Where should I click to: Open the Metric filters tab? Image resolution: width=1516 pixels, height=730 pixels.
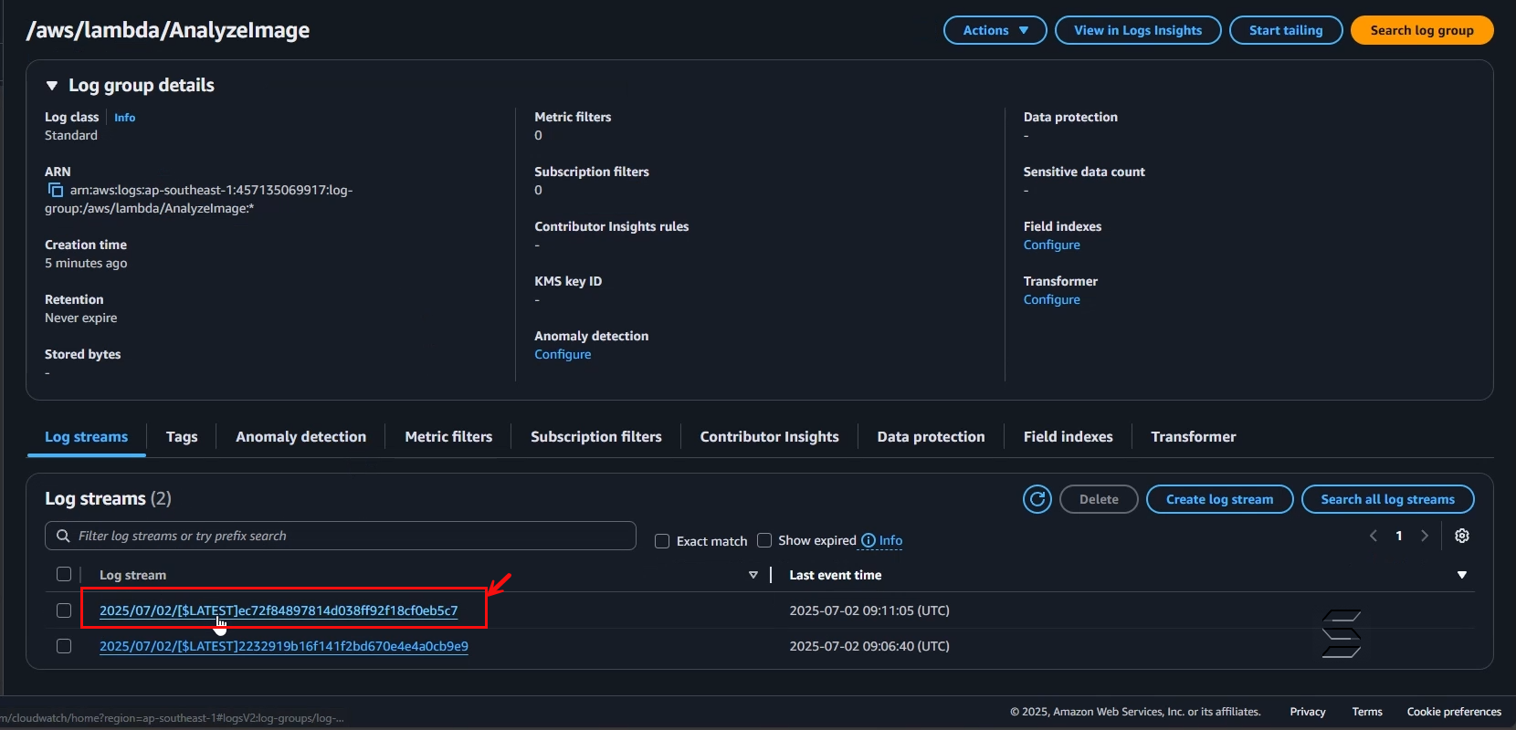click(448, 436)
